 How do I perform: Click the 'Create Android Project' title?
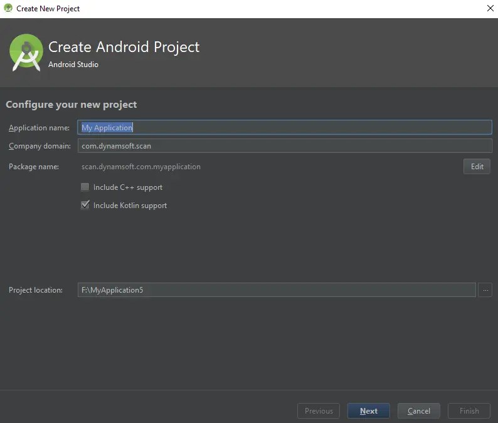[124, 47]
